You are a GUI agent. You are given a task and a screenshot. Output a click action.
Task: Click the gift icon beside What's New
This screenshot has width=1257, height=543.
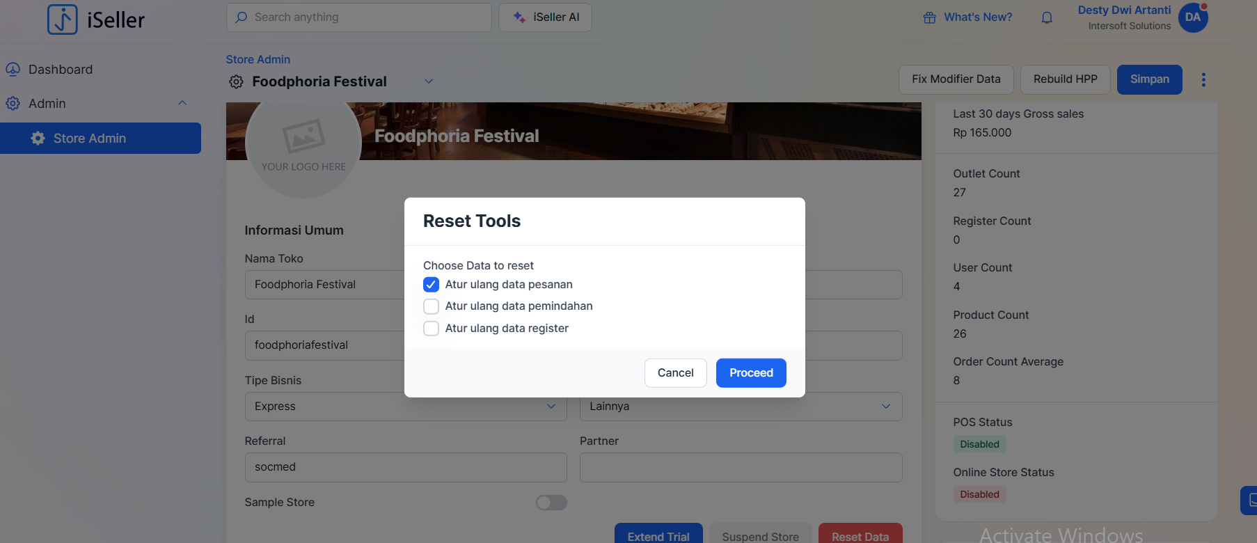click(x=930, y=17)
